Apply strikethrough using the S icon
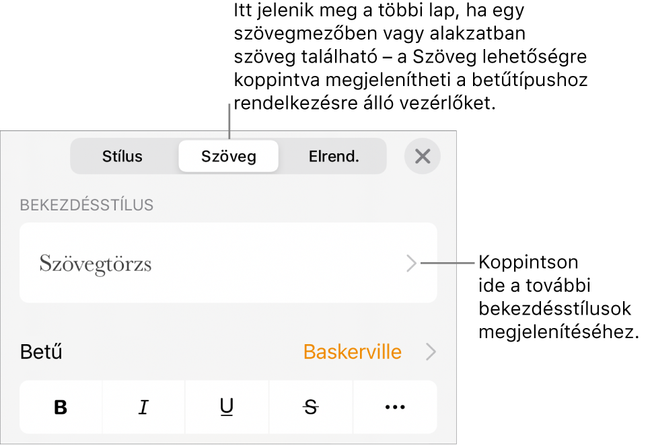The width and height of the screenshot is (650, 445). tap(310, 407)
